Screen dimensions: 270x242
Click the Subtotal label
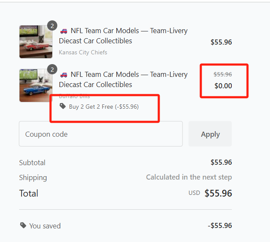click(32, 163)
